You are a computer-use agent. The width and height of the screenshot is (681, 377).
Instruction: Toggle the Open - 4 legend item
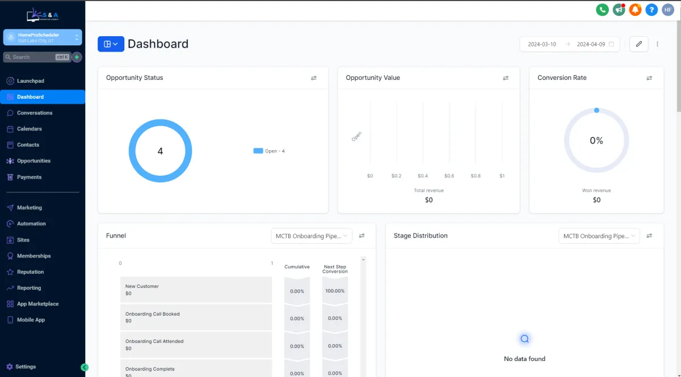pos(269,151)
